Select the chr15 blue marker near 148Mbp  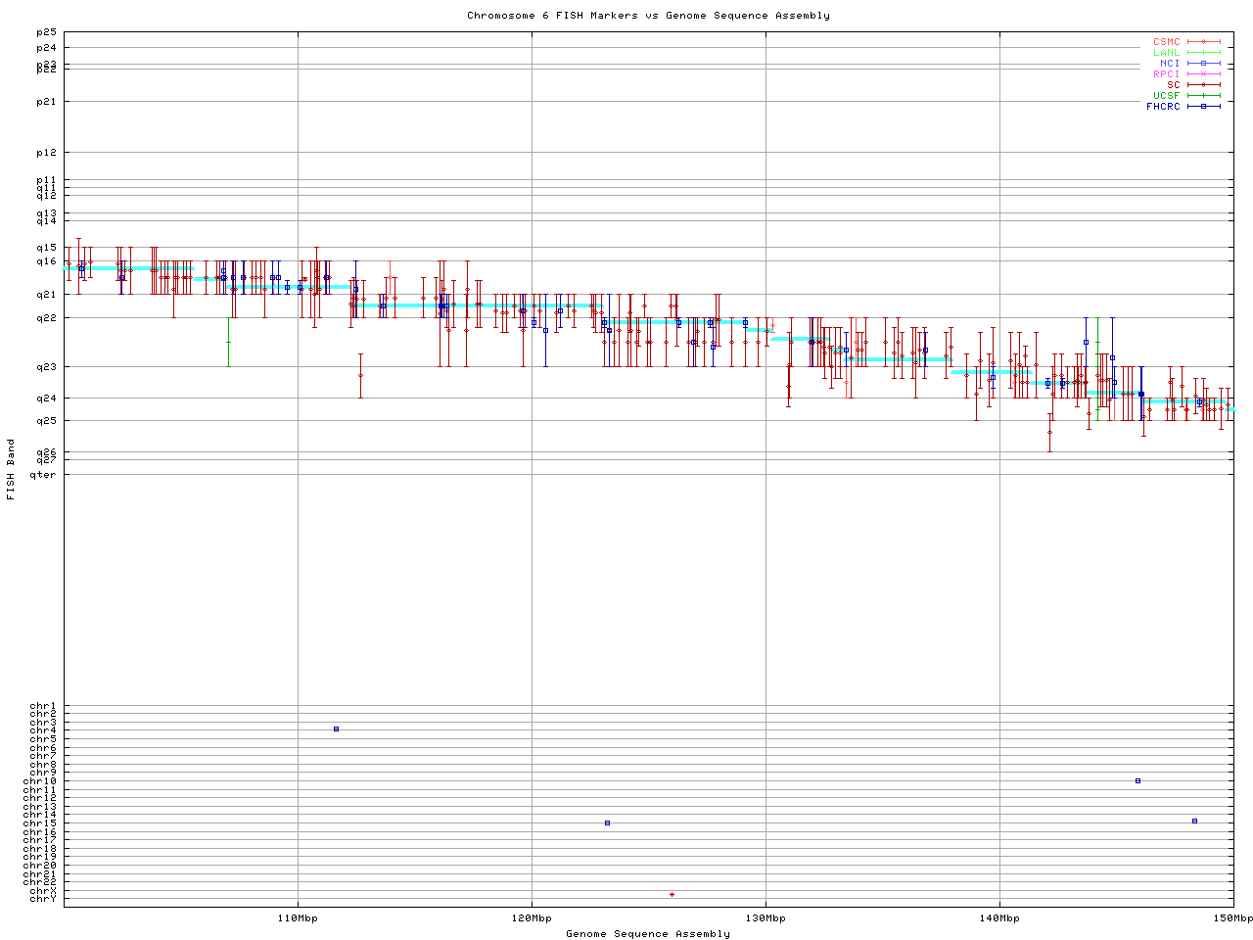pos(1194,822)
